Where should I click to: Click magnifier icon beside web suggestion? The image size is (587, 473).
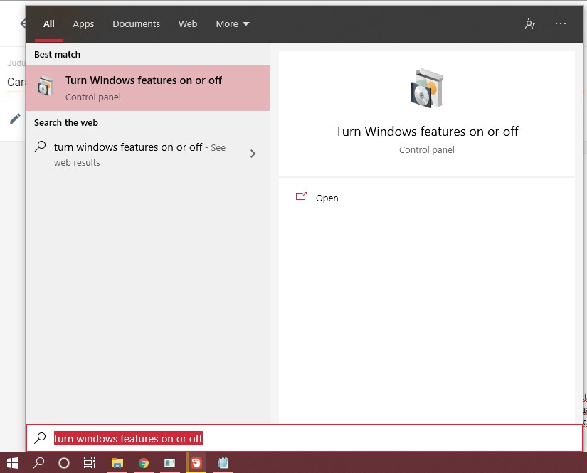(40, 147)
